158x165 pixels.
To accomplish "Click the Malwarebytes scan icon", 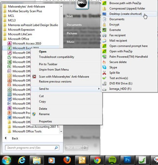I will 34,76.
